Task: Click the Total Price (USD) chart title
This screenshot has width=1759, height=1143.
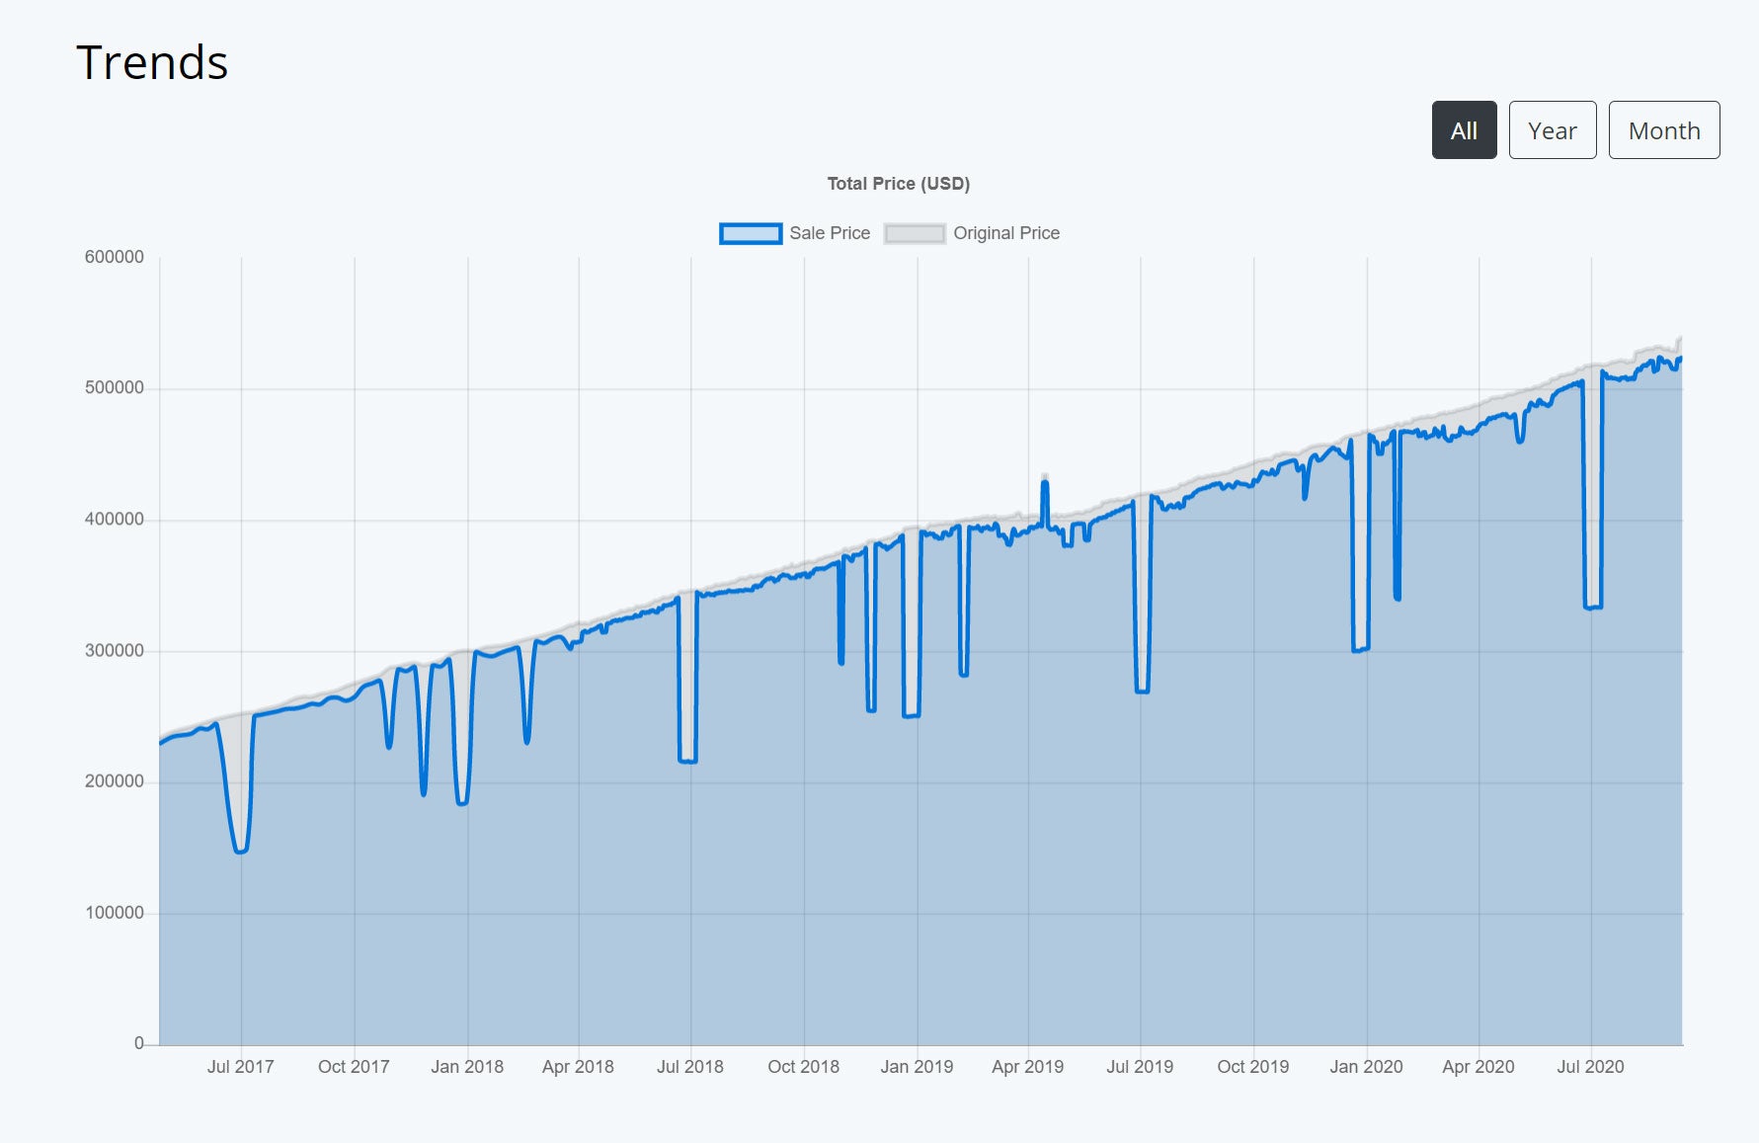Action: 898,183
